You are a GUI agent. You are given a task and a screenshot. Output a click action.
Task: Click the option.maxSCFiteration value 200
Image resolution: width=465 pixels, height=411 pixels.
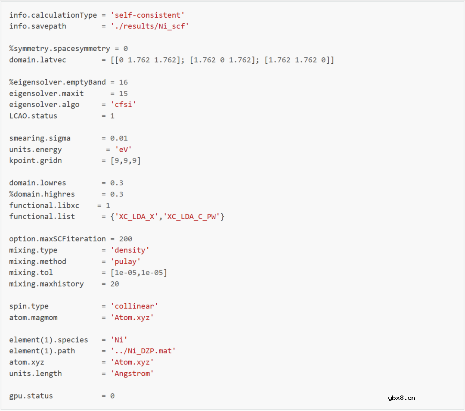pos(125,239)
